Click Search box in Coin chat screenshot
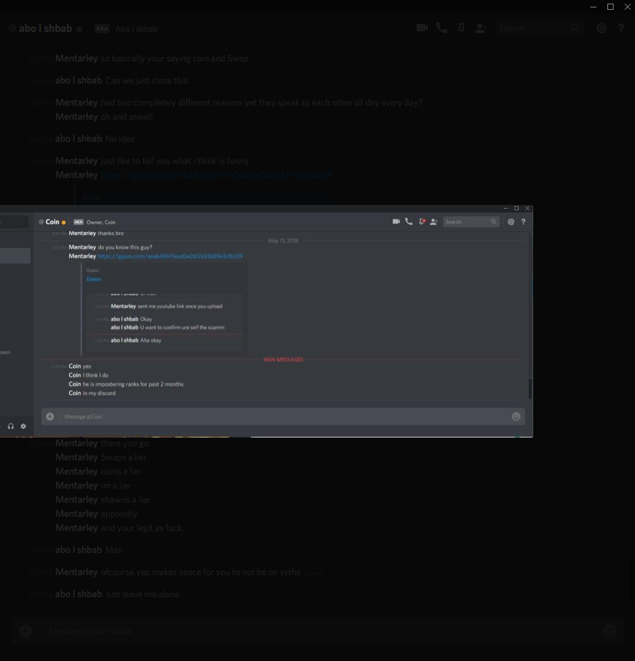 pos(471,222)
